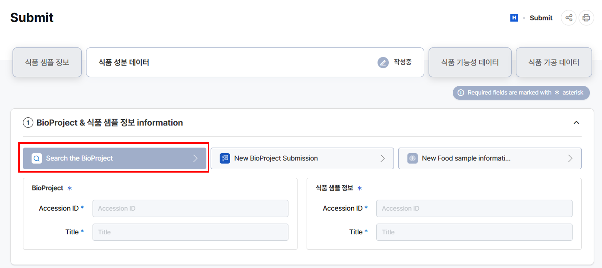602x268 pixels.
Task: Click the print icon button
Action: click(x=586, y=18)
